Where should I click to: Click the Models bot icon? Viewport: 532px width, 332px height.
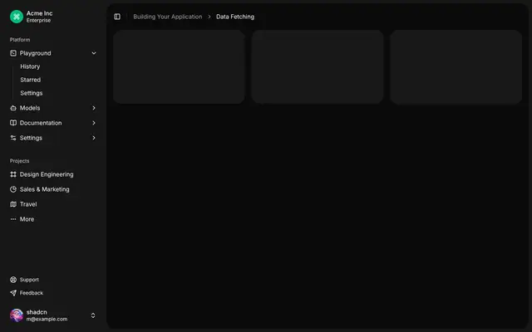(13, 108)
